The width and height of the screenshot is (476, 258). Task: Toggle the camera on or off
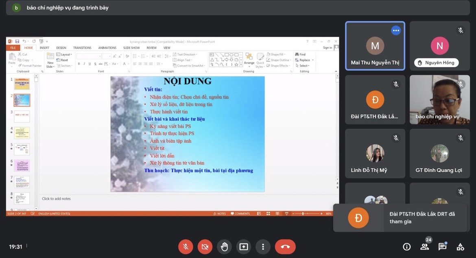tap(205, 247)
